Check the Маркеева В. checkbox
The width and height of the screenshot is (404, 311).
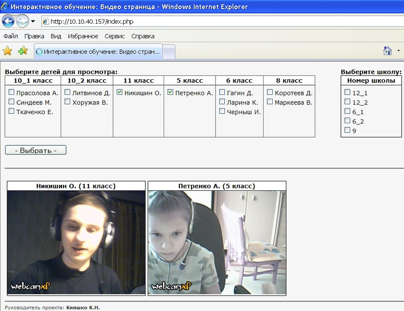coord(270,101)
